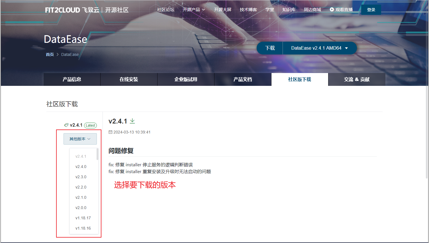Select v1.18.17 in the version list
Screen dimensions: 429x243
coord(83,218)
